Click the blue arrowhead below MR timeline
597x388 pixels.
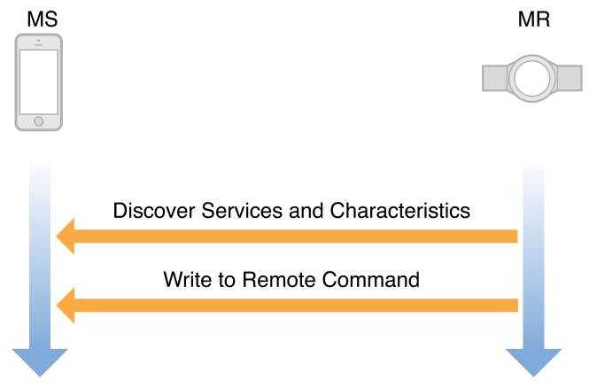point(533,361)
